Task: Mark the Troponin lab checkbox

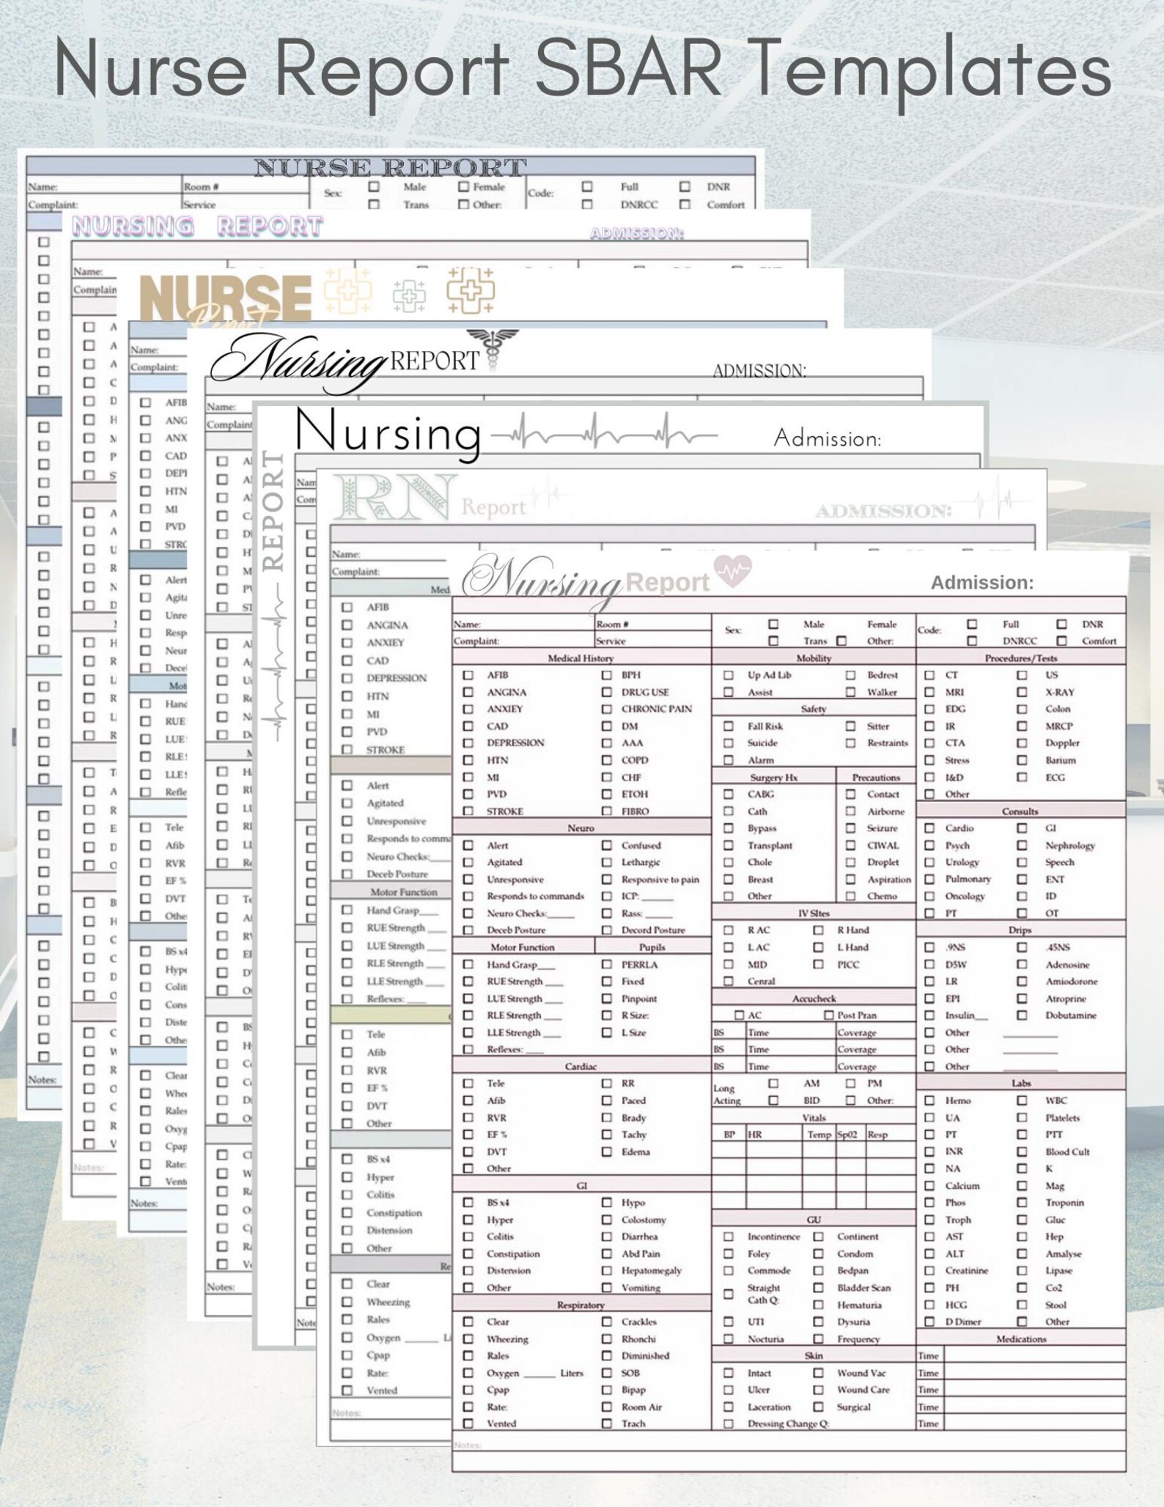Action: click(1022, 1203)
